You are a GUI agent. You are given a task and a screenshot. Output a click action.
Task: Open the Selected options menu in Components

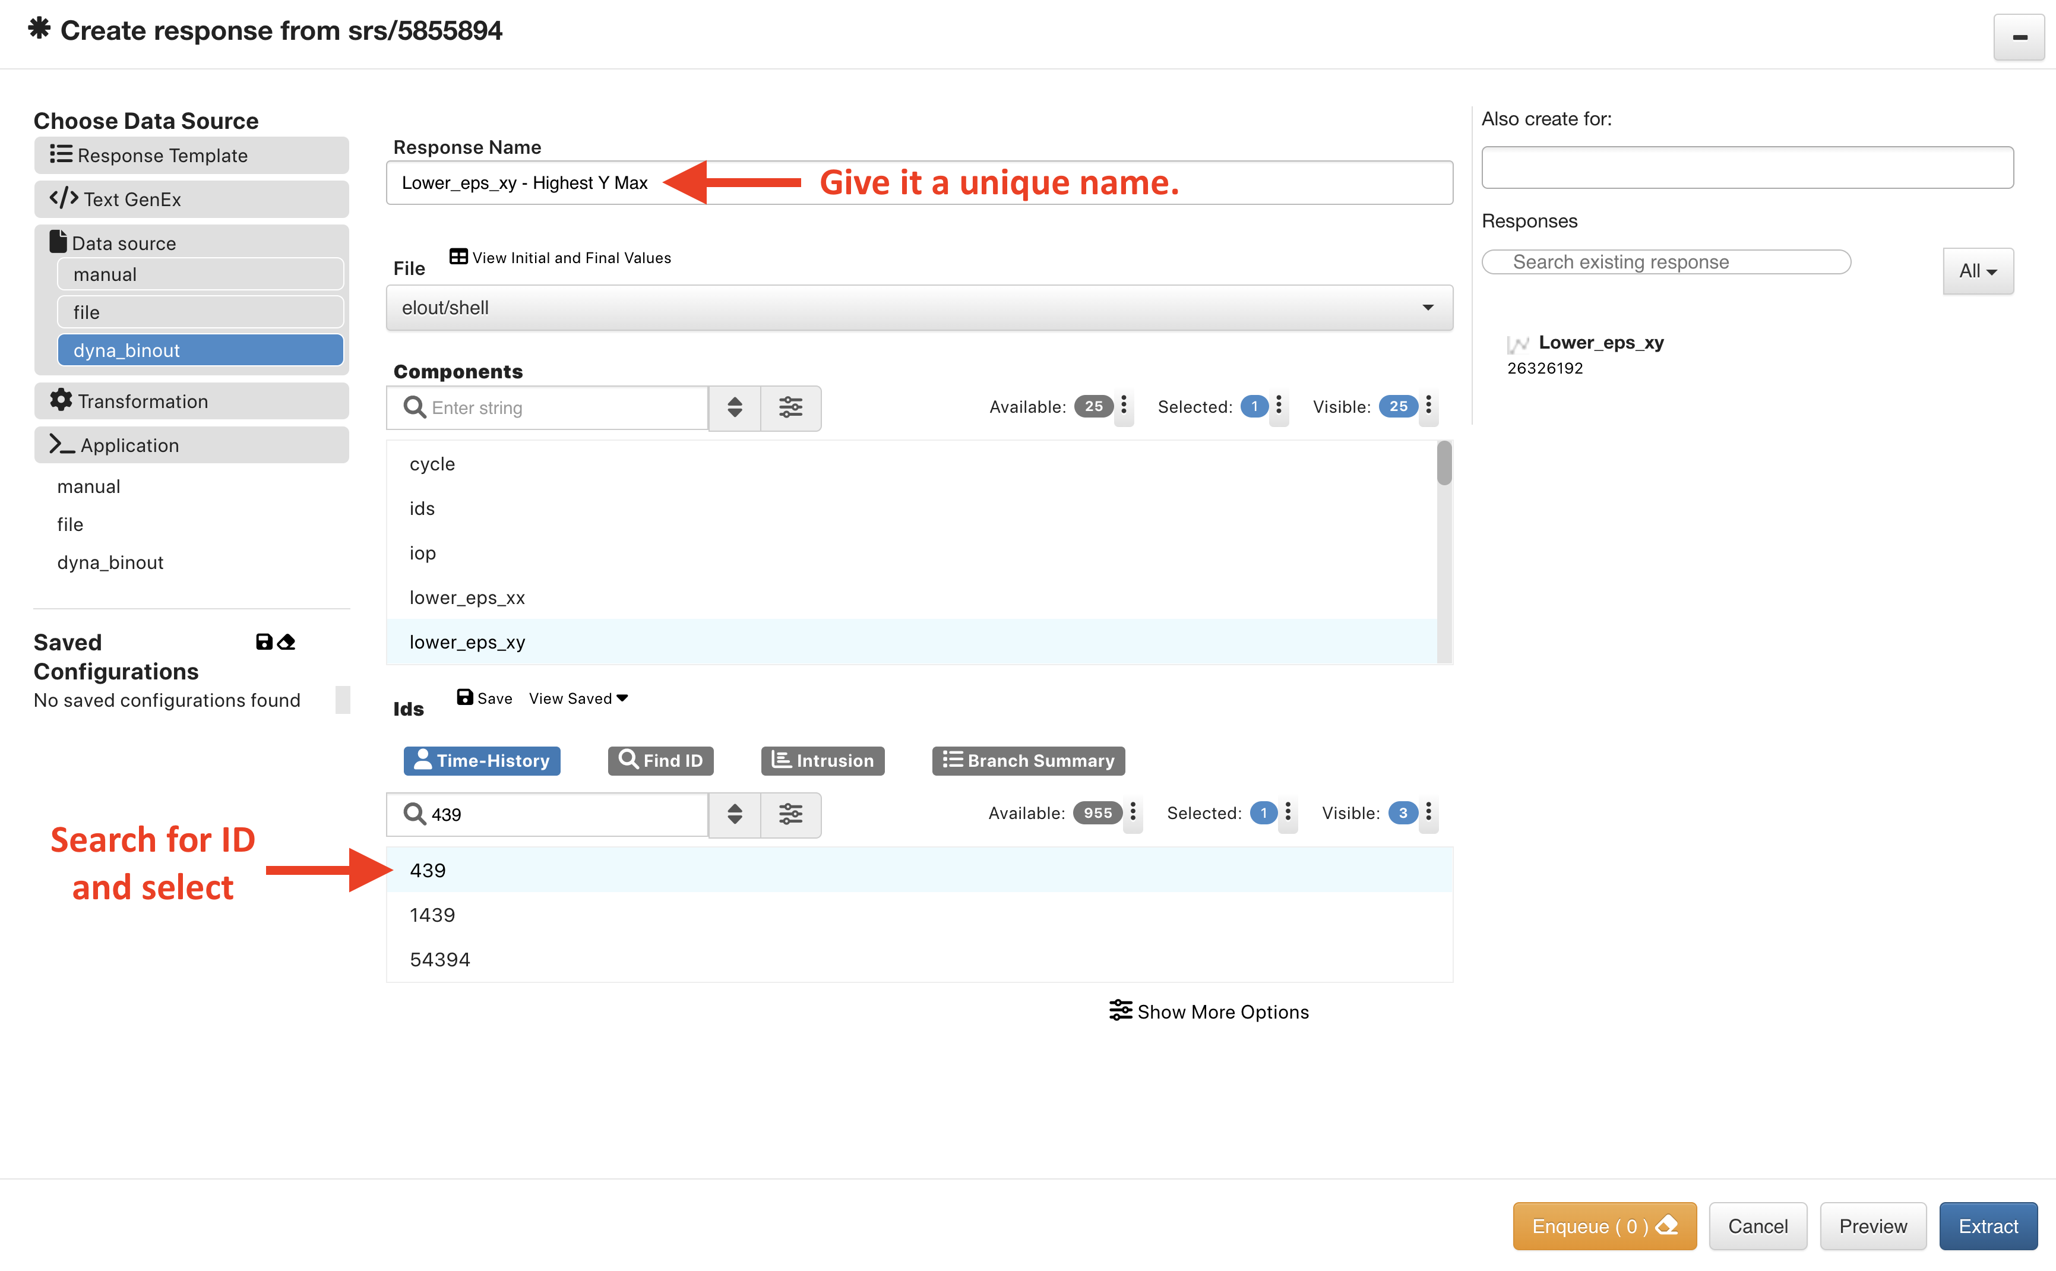pos(1279,406)
